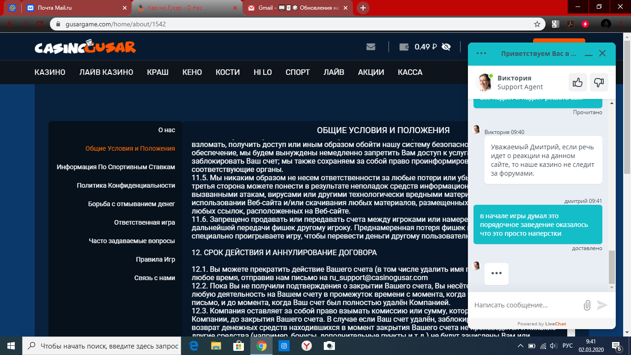
Task: Open Информация По Спортивным Ставкам page
Action: click(x=116, y=167)
